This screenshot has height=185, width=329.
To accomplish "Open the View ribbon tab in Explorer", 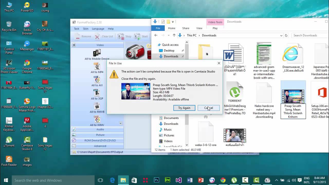I will (x=199, y=28).
